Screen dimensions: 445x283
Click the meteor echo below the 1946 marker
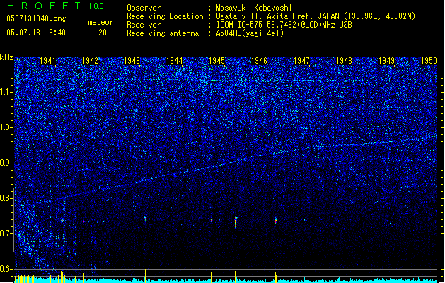tap(276, 221)
